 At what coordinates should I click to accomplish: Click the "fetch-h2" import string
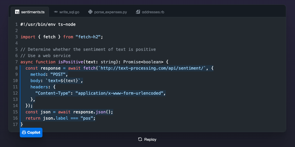pyautogui.click(x=88, y=37)
